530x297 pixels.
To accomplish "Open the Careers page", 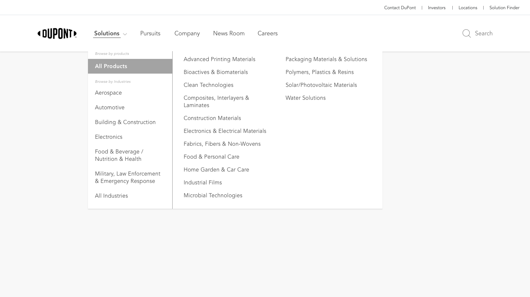I will (x=268, y=33).
